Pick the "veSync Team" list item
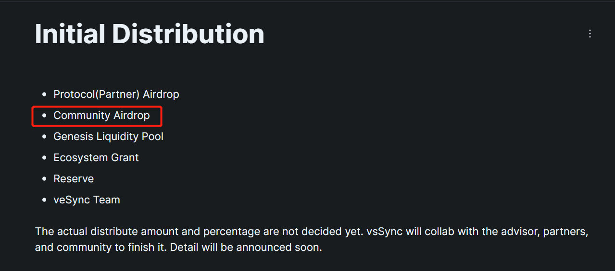The width and height of the screenshot is (615, 271). coord(87,200)
